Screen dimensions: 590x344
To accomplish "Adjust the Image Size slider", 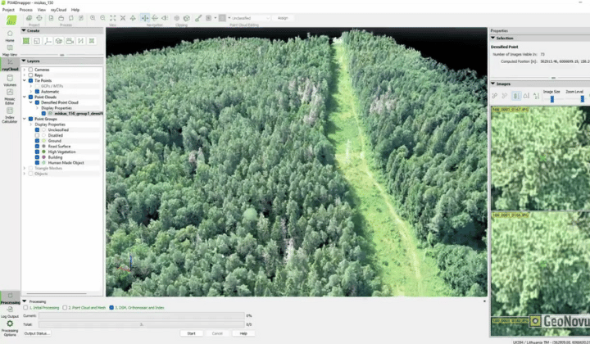I will 551,98.
